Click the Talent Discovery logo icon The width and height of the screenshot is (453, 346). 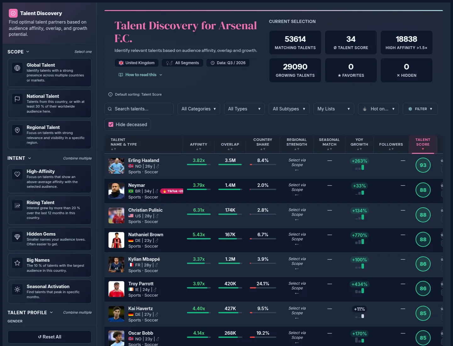(13, 13)
